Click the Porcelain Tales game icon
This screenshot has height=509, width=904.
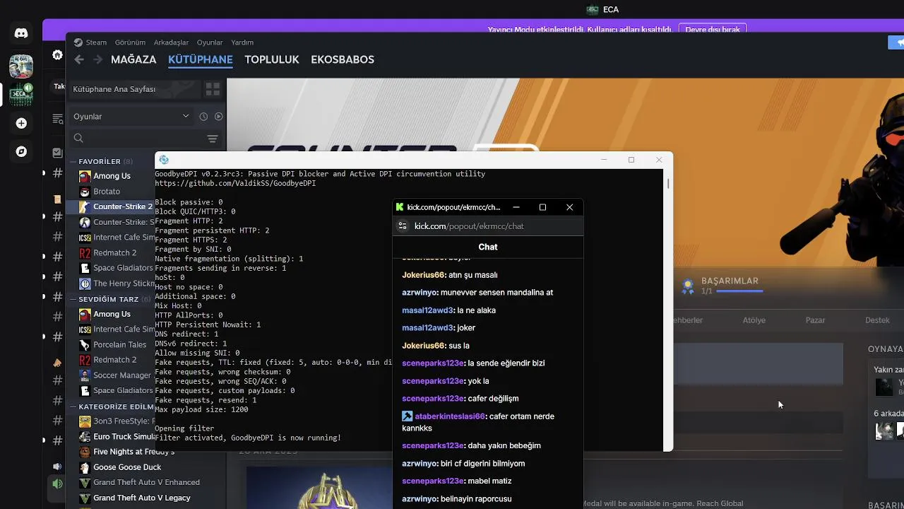85,345
